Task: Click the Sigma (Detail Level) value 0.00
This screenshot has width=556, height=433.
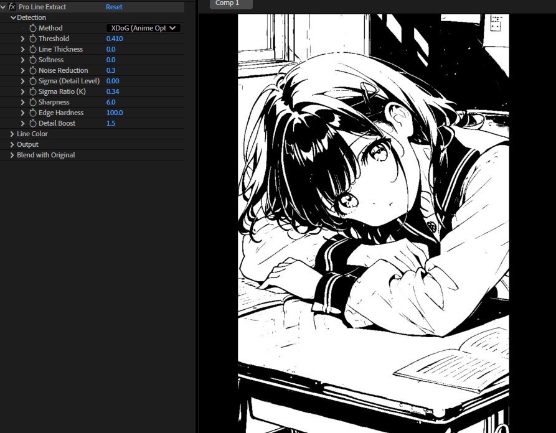Action: (x=113, y=81)
